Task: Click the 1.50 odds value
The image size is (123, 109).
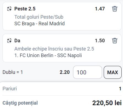Action: coord(100,41)
